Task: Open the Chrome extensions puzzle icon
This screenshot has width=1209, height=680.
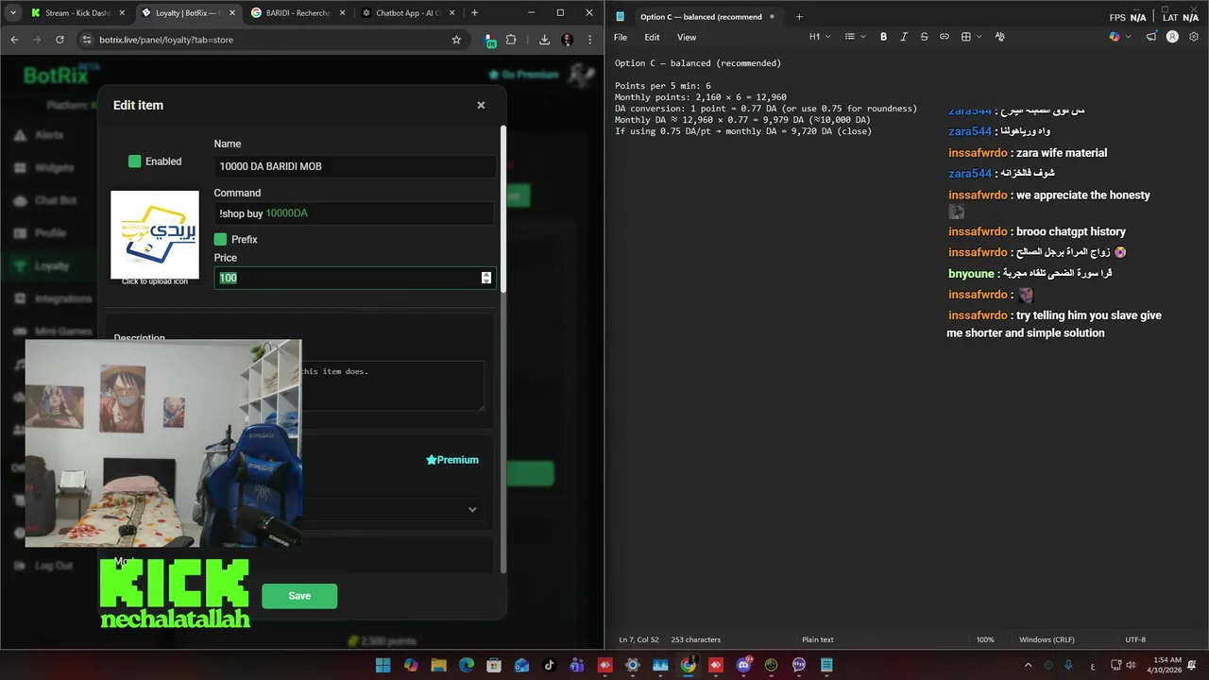Action: pos(511,40)
